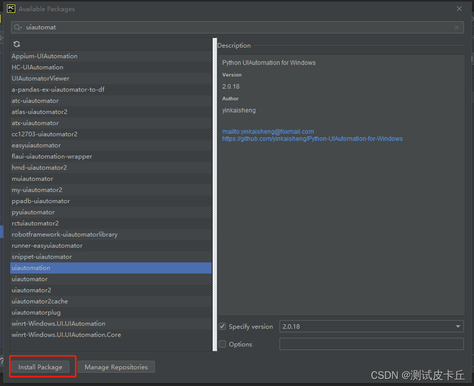Select the uiautomator package row

click(x=111, y=279)
